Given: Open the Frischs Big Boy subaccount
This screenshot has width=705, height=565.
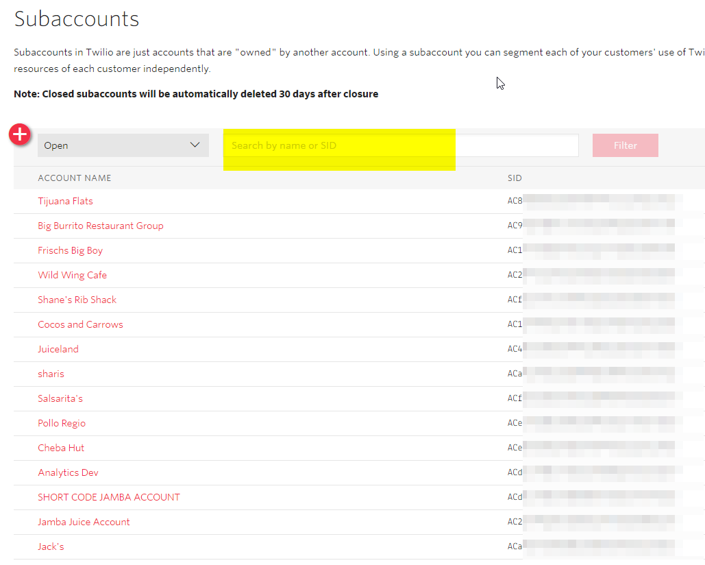Looking at the screenshot, I should [70, 250].
